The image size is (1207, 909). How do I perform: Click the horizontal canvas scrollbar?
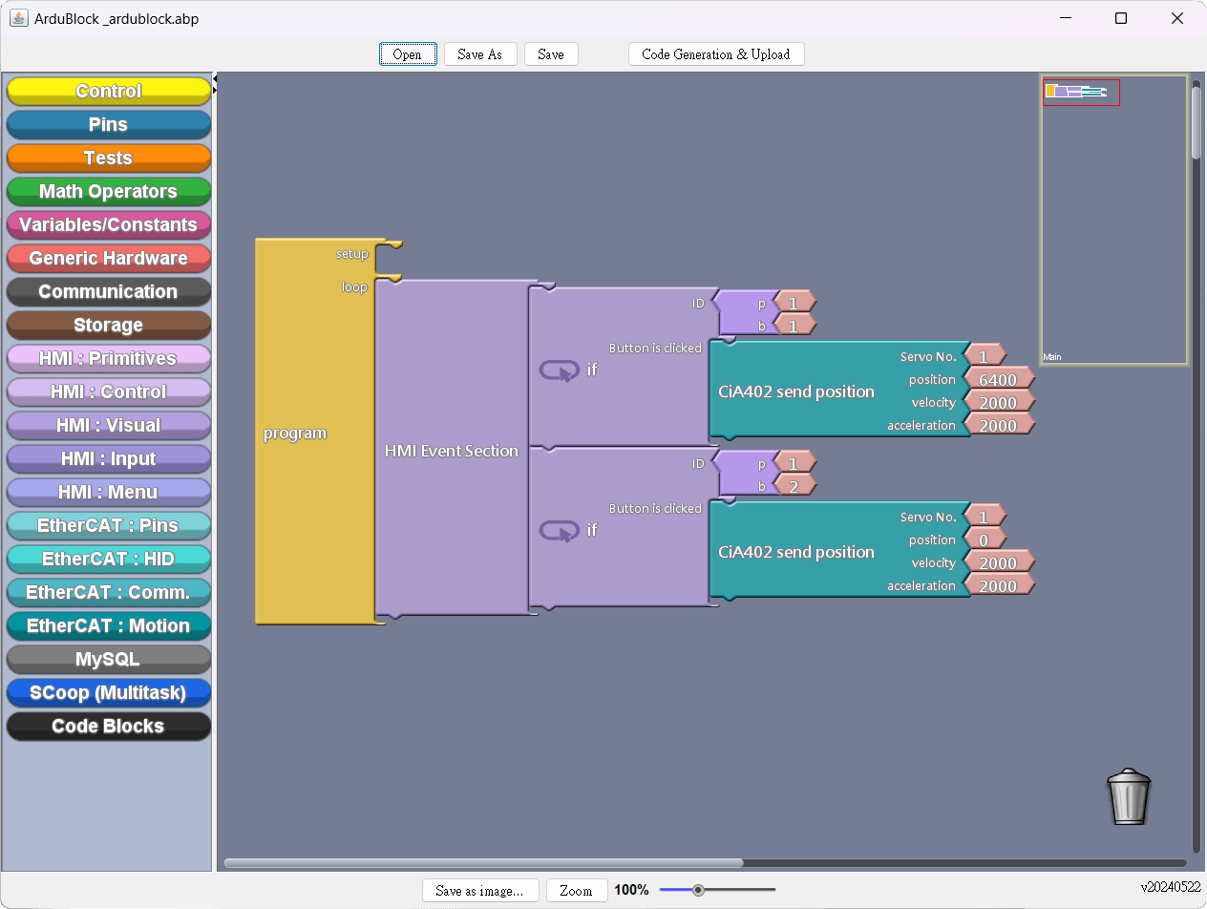point(483,863)
